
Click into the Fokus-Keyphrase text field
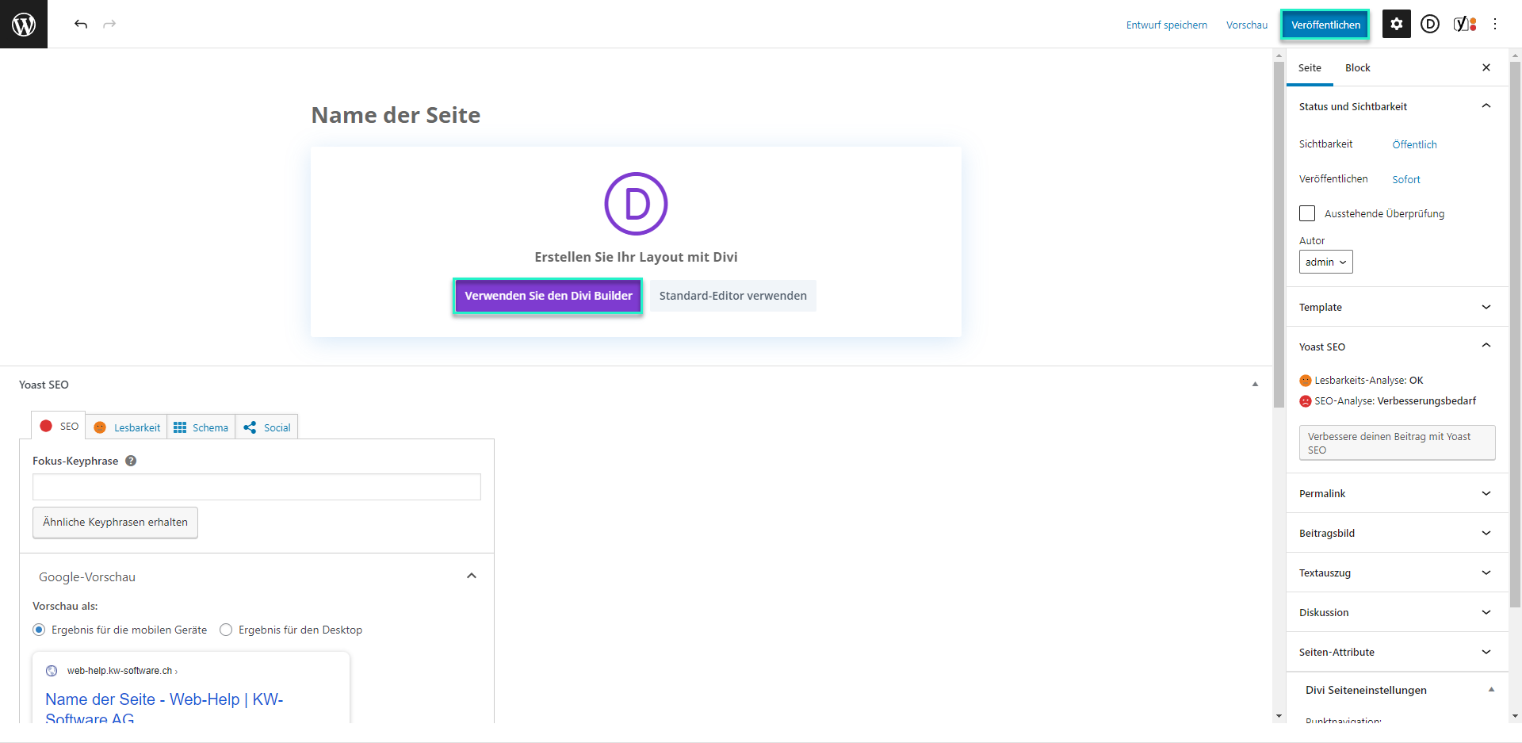tap(256, 487)
